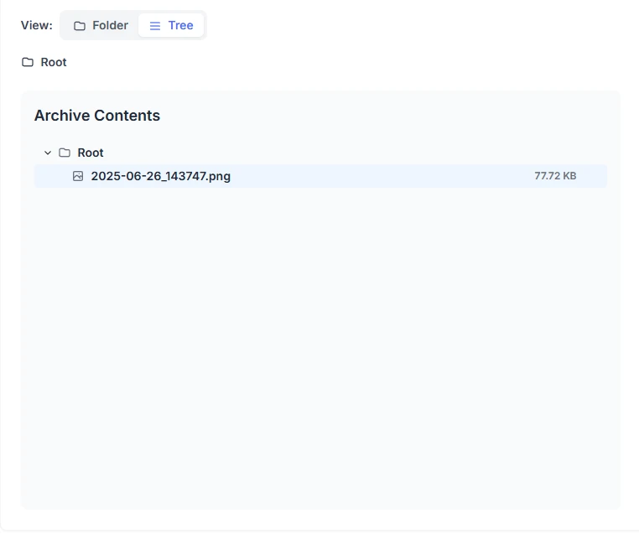Click empty area below the file list
This screenshot has width=639, height=544.
coord(319,335)
